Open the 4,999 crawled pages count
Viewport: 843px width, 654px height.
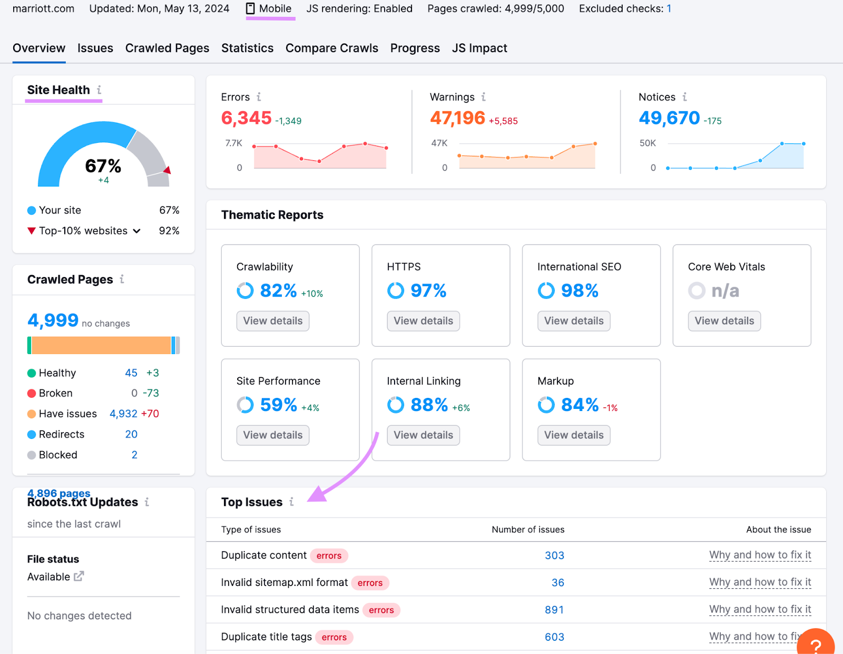tap(53, 320)
